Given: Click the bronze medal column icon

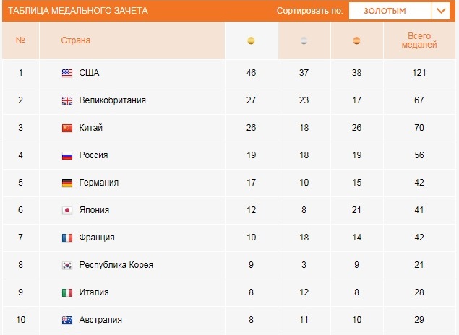Looking at the screenshot, I should pyautogui.click(x=356, y=40).
